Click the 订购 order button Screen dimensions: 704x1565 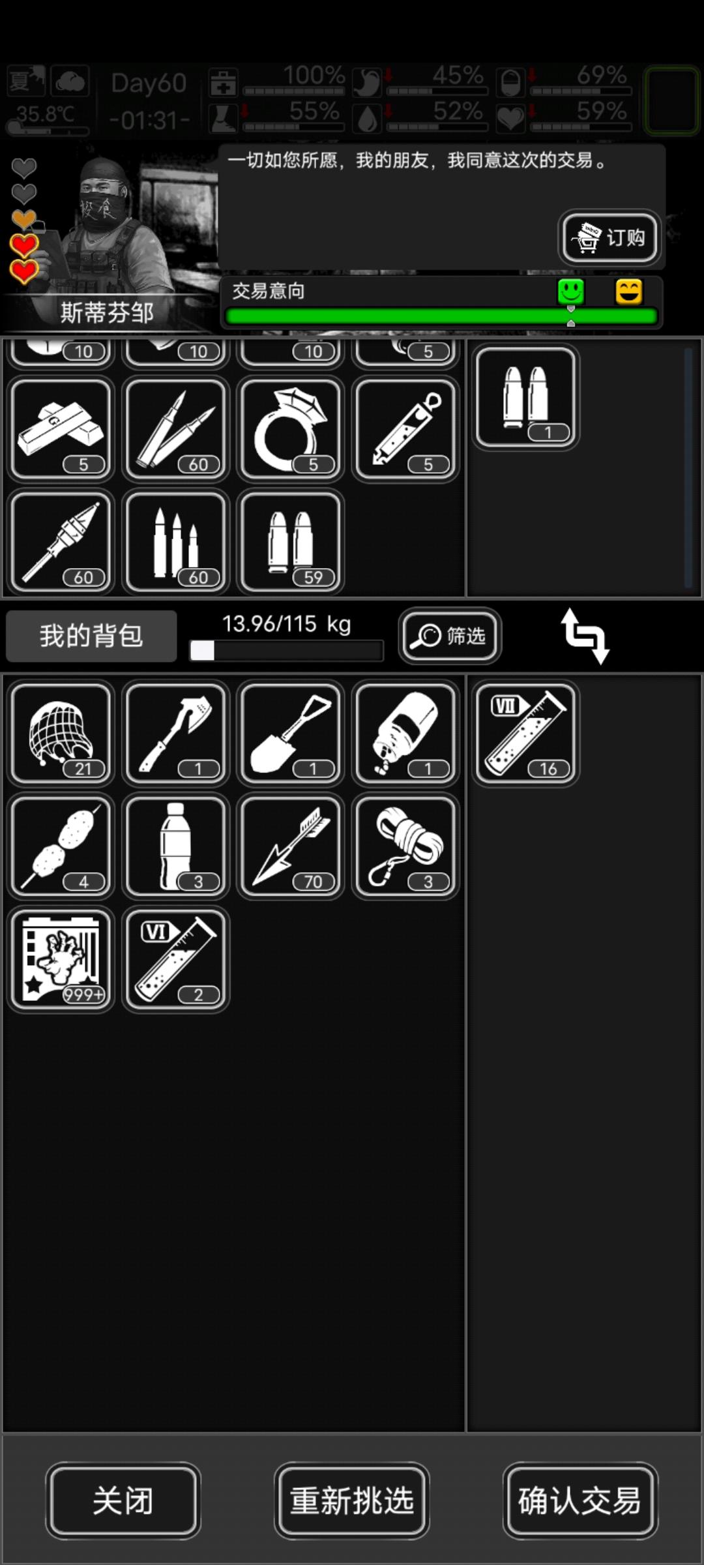(x=609, y=237)
